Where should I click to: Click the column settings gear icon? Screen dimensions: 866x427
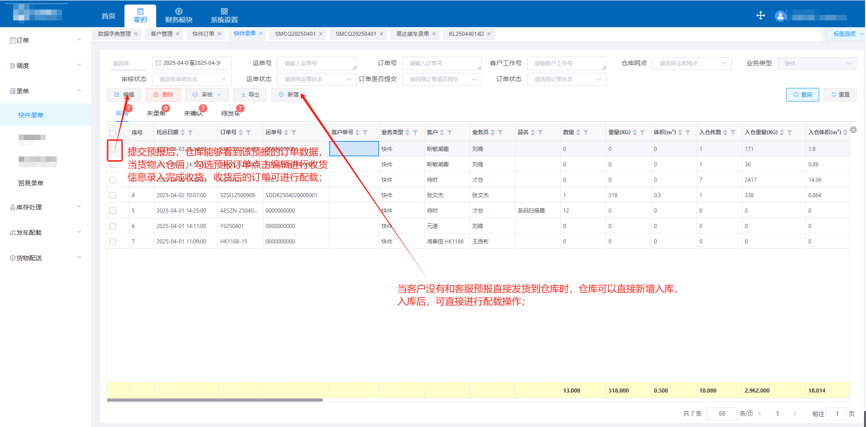(x=853, y=130)
